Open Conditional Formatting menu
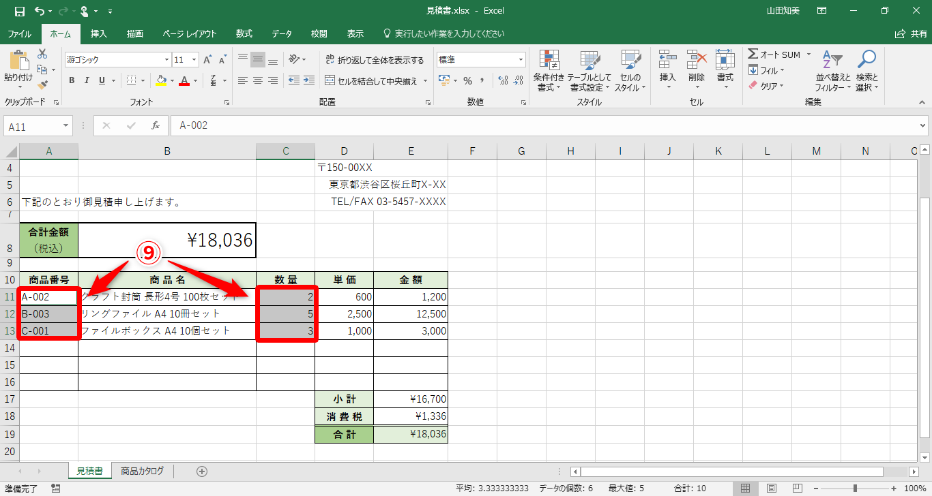Image resolution: width=932 pixels, height=496 pixels. (549, 71)
